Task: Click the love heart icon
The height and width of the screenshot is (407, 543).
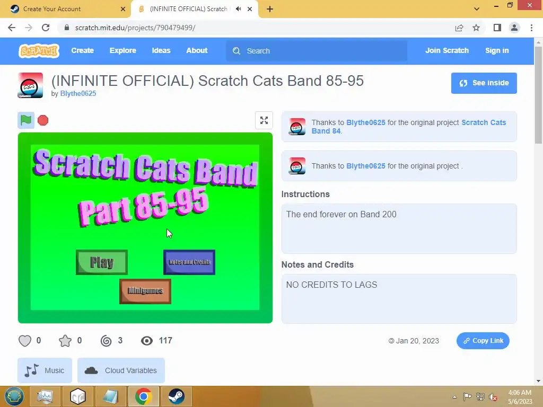Action: (x=25, y=341)
